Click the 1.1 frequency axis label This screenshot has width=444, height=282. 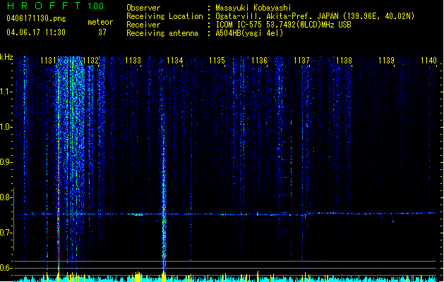pyautogui.click(x=6, y=92)
